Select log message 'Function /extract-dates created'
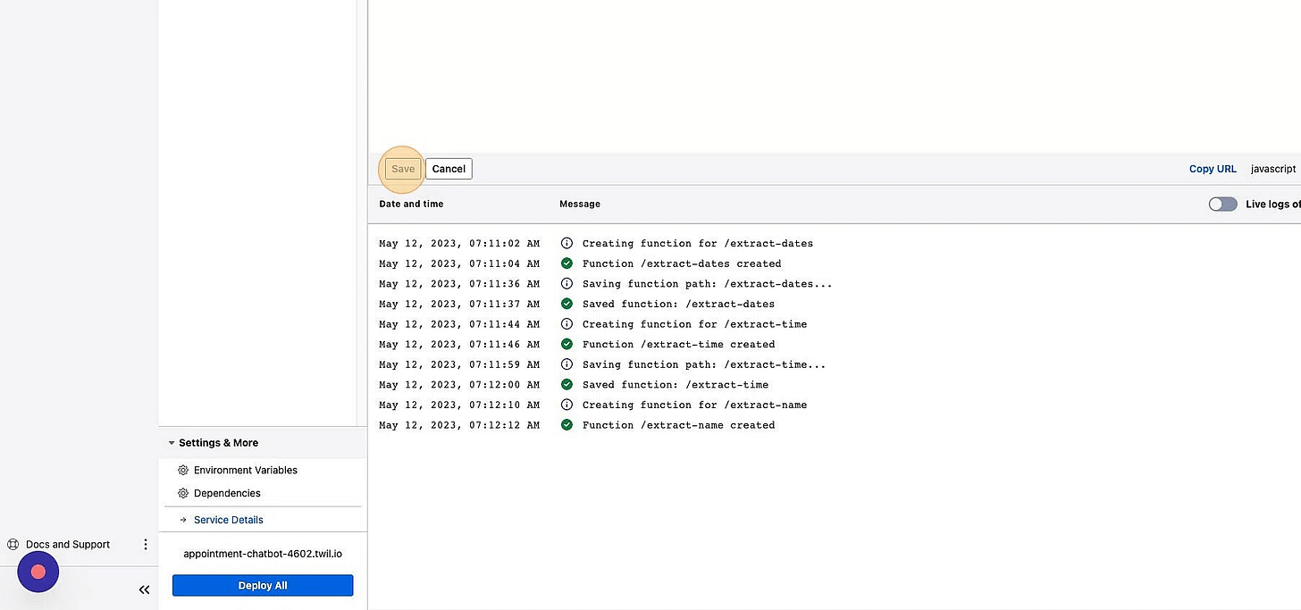 tap(682, 263)
